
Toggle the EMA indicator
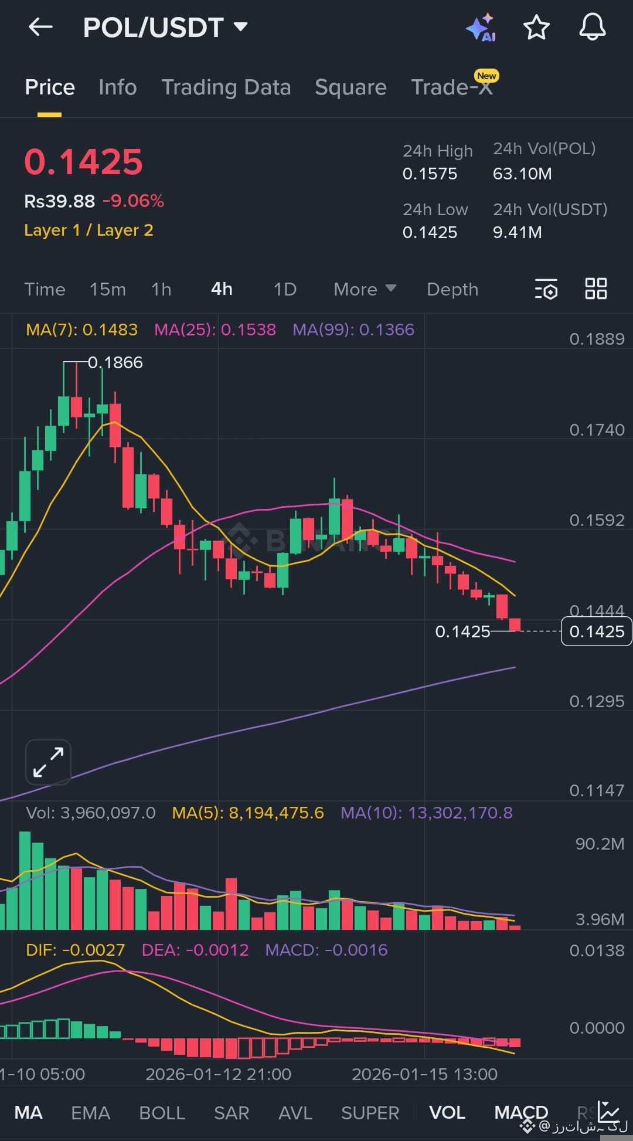coord(90,1112)
